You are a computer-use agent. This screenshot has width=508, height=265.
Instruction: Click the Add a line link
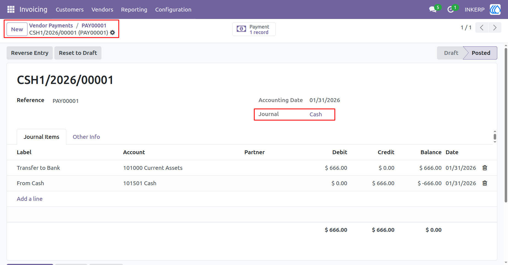click(30, 199)
